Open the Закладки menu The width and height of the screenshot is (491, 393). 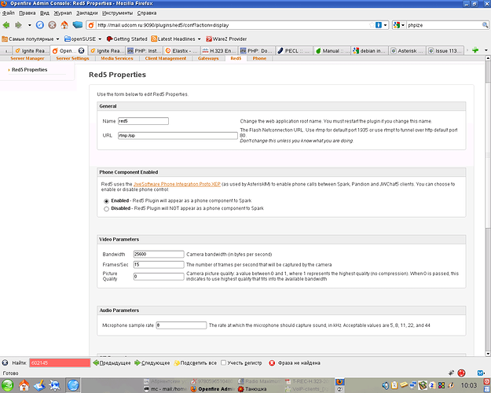(87, 13)
